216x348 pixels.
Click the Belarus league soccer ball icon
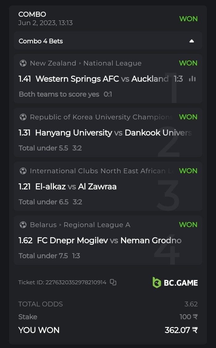pos(23,225)
